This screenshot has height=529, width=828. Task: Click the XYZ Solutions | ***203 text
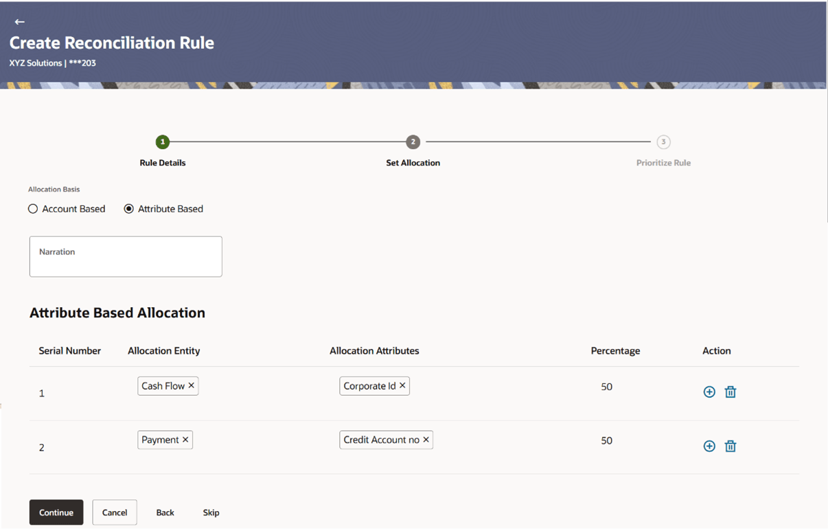(x=52, y=63)
